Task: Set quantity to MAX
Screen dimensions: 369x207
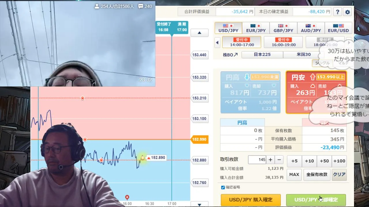Action: pos(294,175)
